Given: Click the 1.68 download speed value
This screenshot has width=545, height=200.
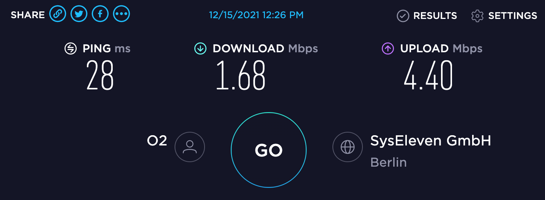Looking at the screenshot, I should [x=241, y=75].
